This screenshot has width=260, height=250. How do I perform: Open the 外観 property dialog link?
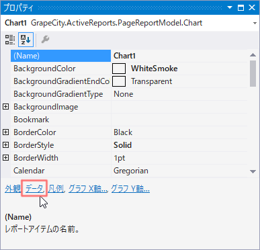click(x=13, y=189)
